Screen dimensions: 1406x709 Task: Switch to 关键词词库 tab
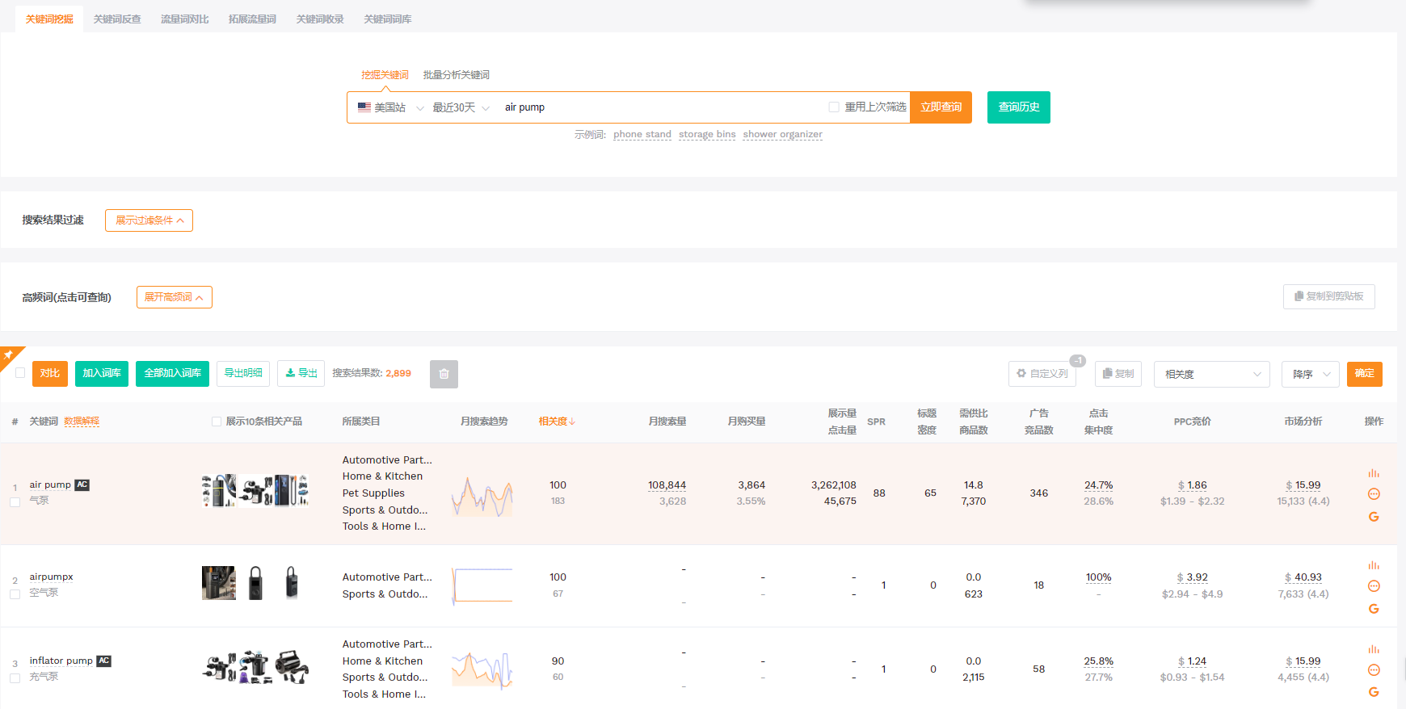pos(388,19)
